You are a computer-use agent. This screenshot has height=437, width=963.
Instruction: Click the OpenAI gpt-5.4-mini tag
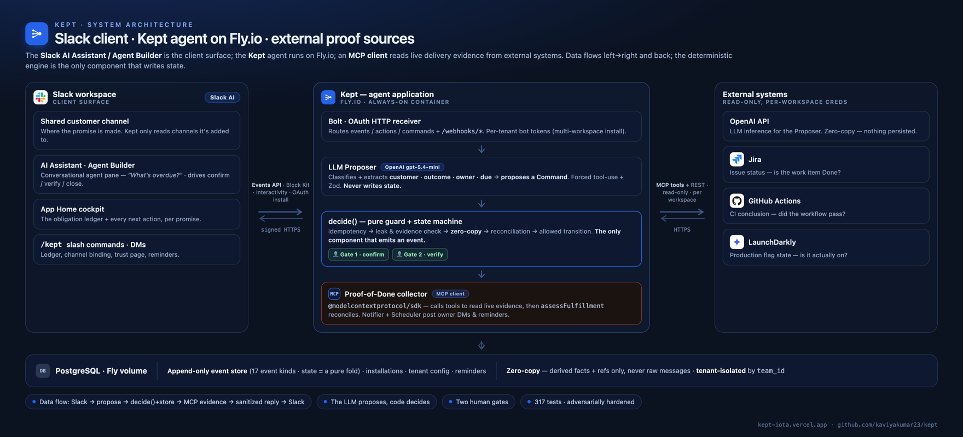pos(412,167)
